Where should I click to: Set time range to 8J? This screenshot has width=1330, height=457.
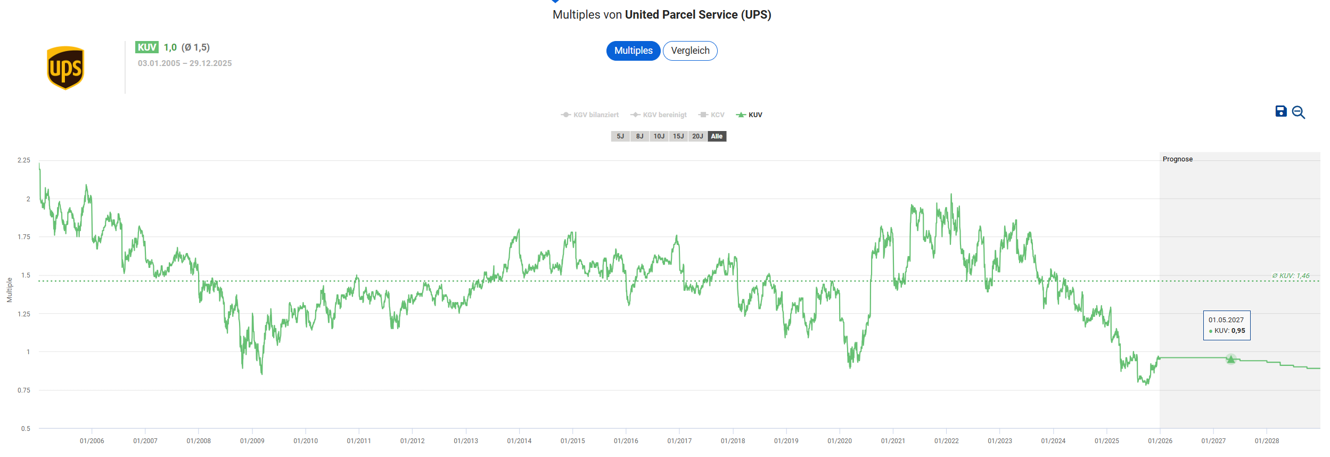click(639, 136)
